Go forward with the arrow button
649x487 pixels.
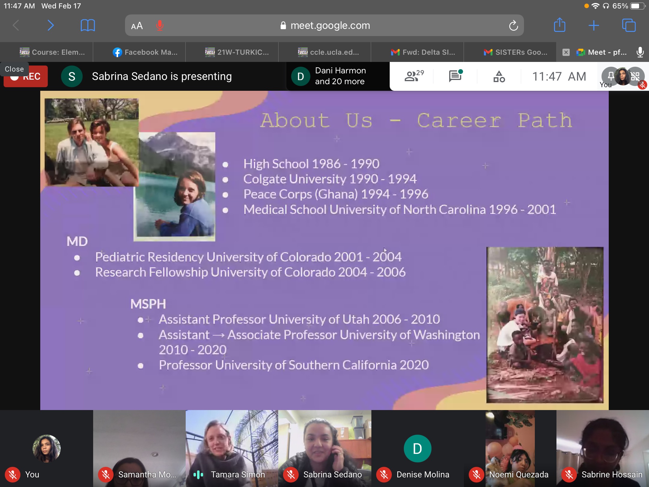[50, 25]
